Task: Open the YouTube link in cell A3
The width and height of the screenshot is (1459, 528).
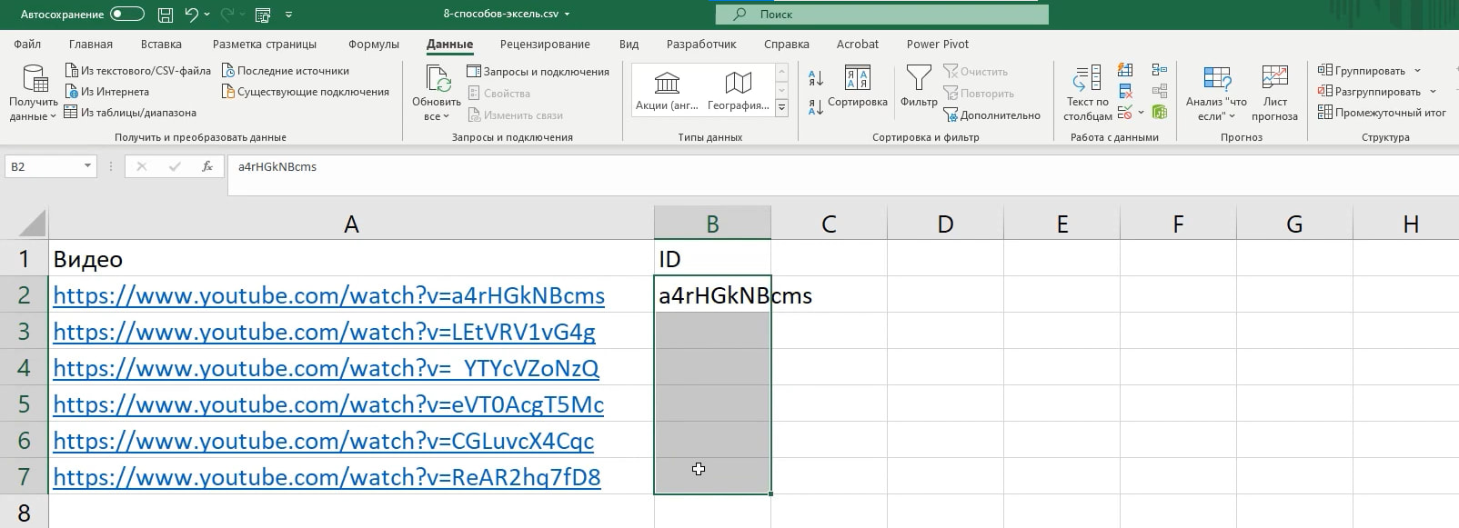Action: [x=324, y=332]
